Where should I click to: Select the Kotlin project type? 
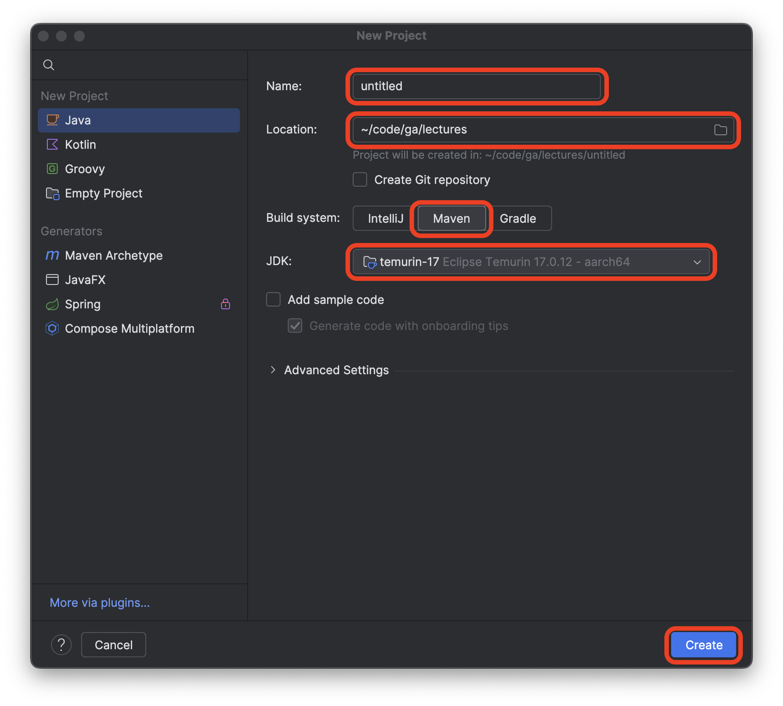pos(80,144)
